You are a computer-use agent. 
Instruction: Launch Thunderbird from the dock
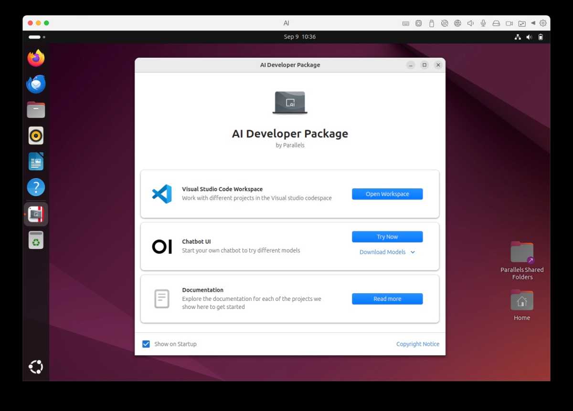point(36,84)
